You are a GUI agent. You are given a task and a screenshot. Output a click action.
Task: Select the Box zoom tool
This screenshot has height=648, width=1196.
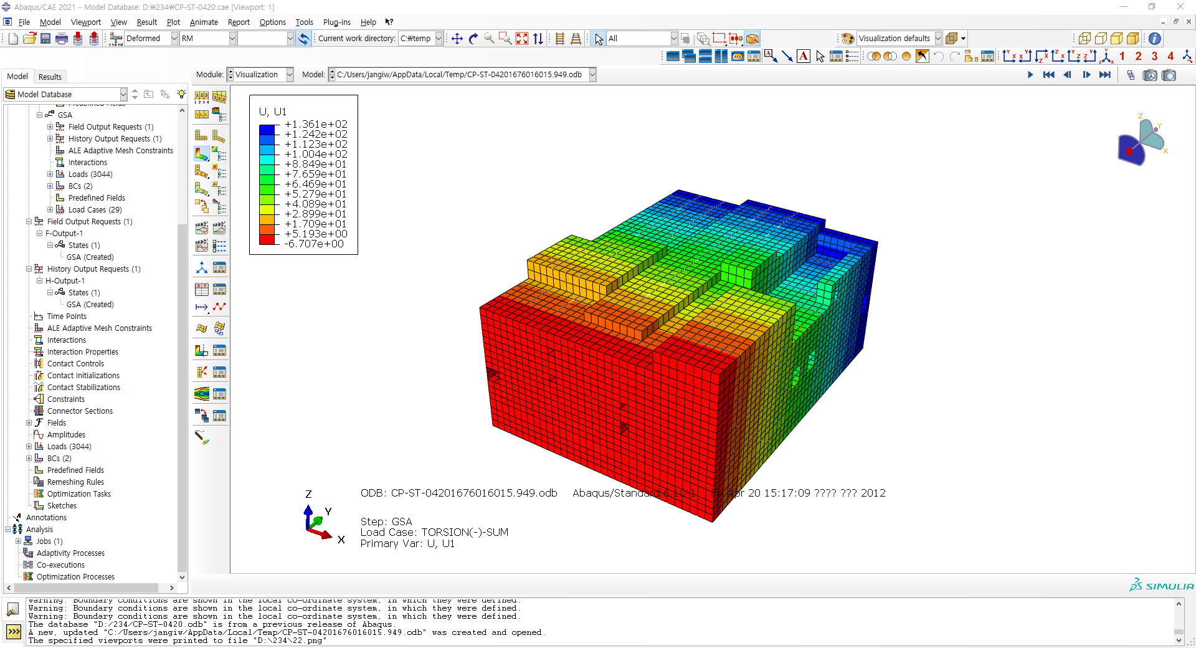tap(505, 39)
